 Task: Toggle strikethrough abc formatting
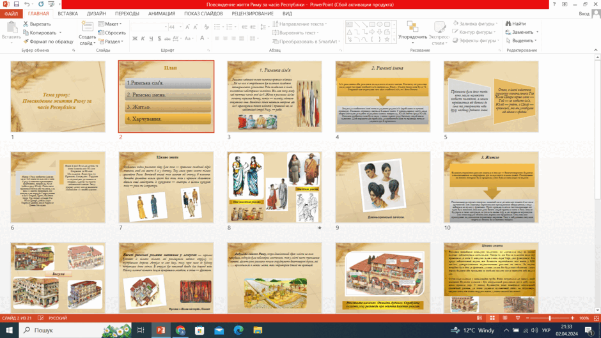click(x=167, y=38)
